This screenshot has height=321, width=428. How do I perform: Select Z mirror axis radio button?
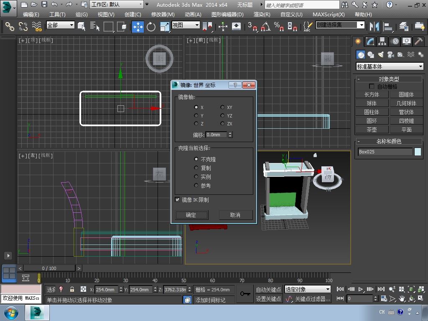pos(196,124)
